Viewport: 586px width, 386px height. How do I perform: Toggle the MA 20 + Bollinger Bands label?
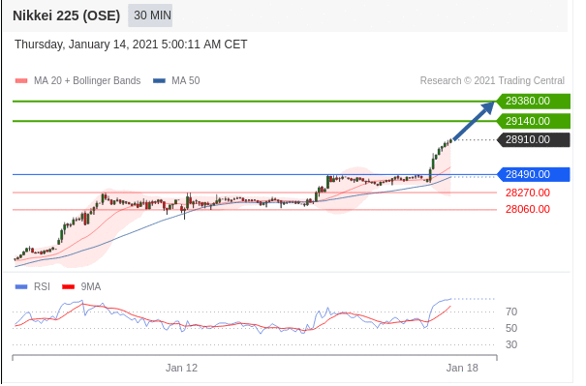(87, 80)
